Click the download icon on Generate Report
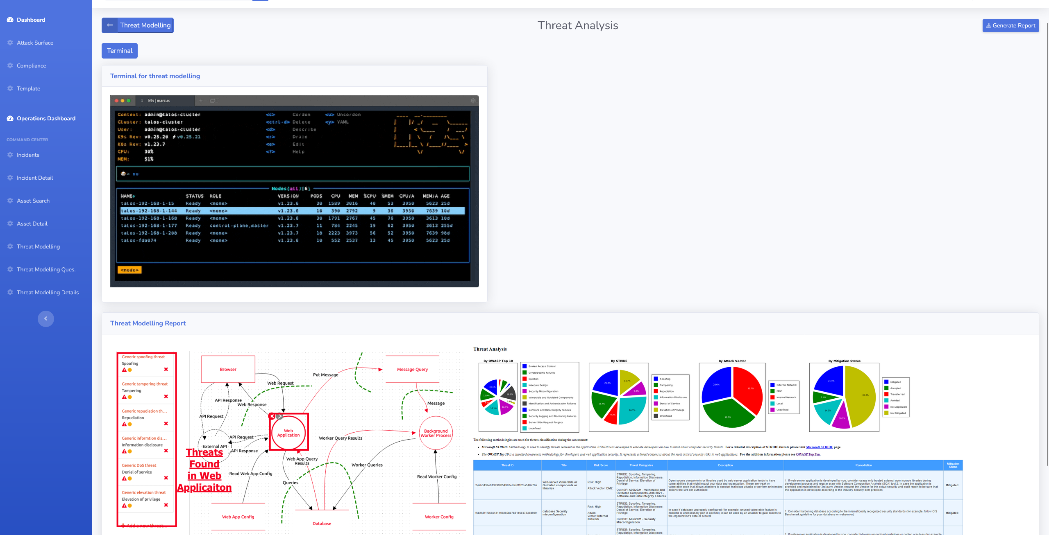1049x535 pixels. (x=988, y=25)
